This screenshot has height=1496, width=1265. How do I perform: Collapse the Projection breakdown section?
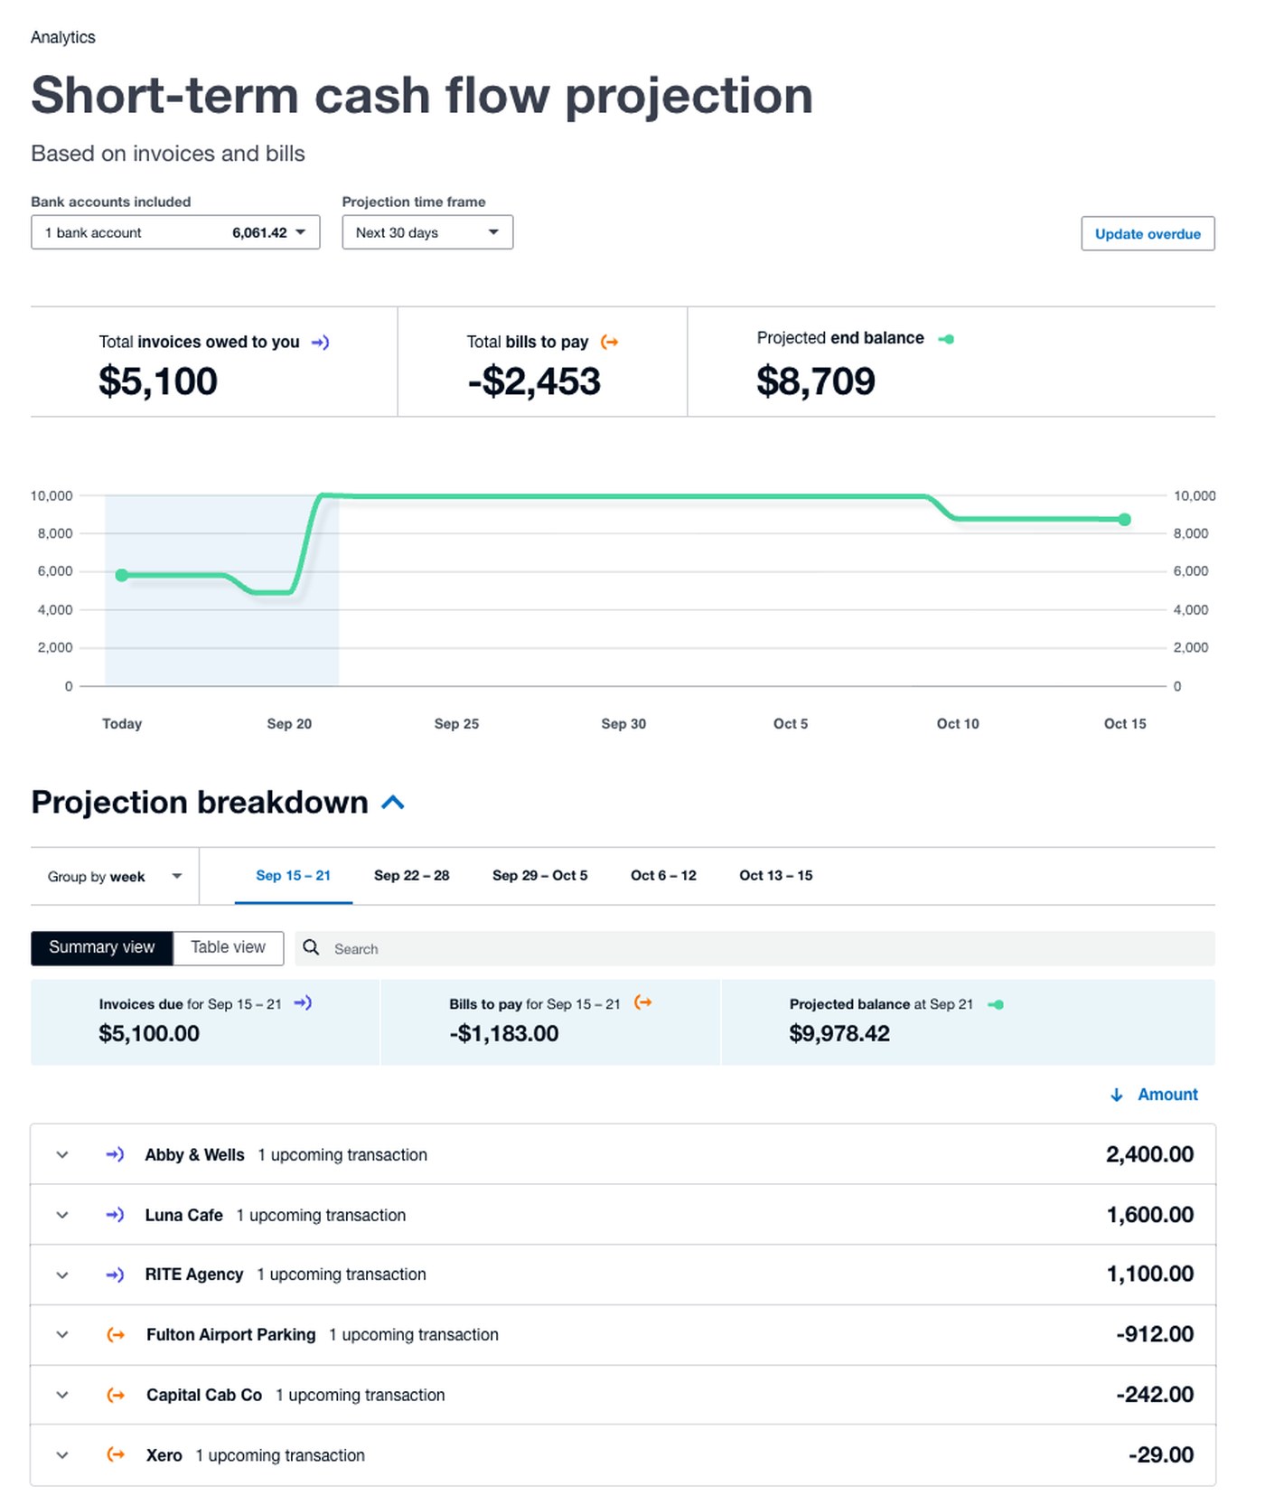point(392,803)
